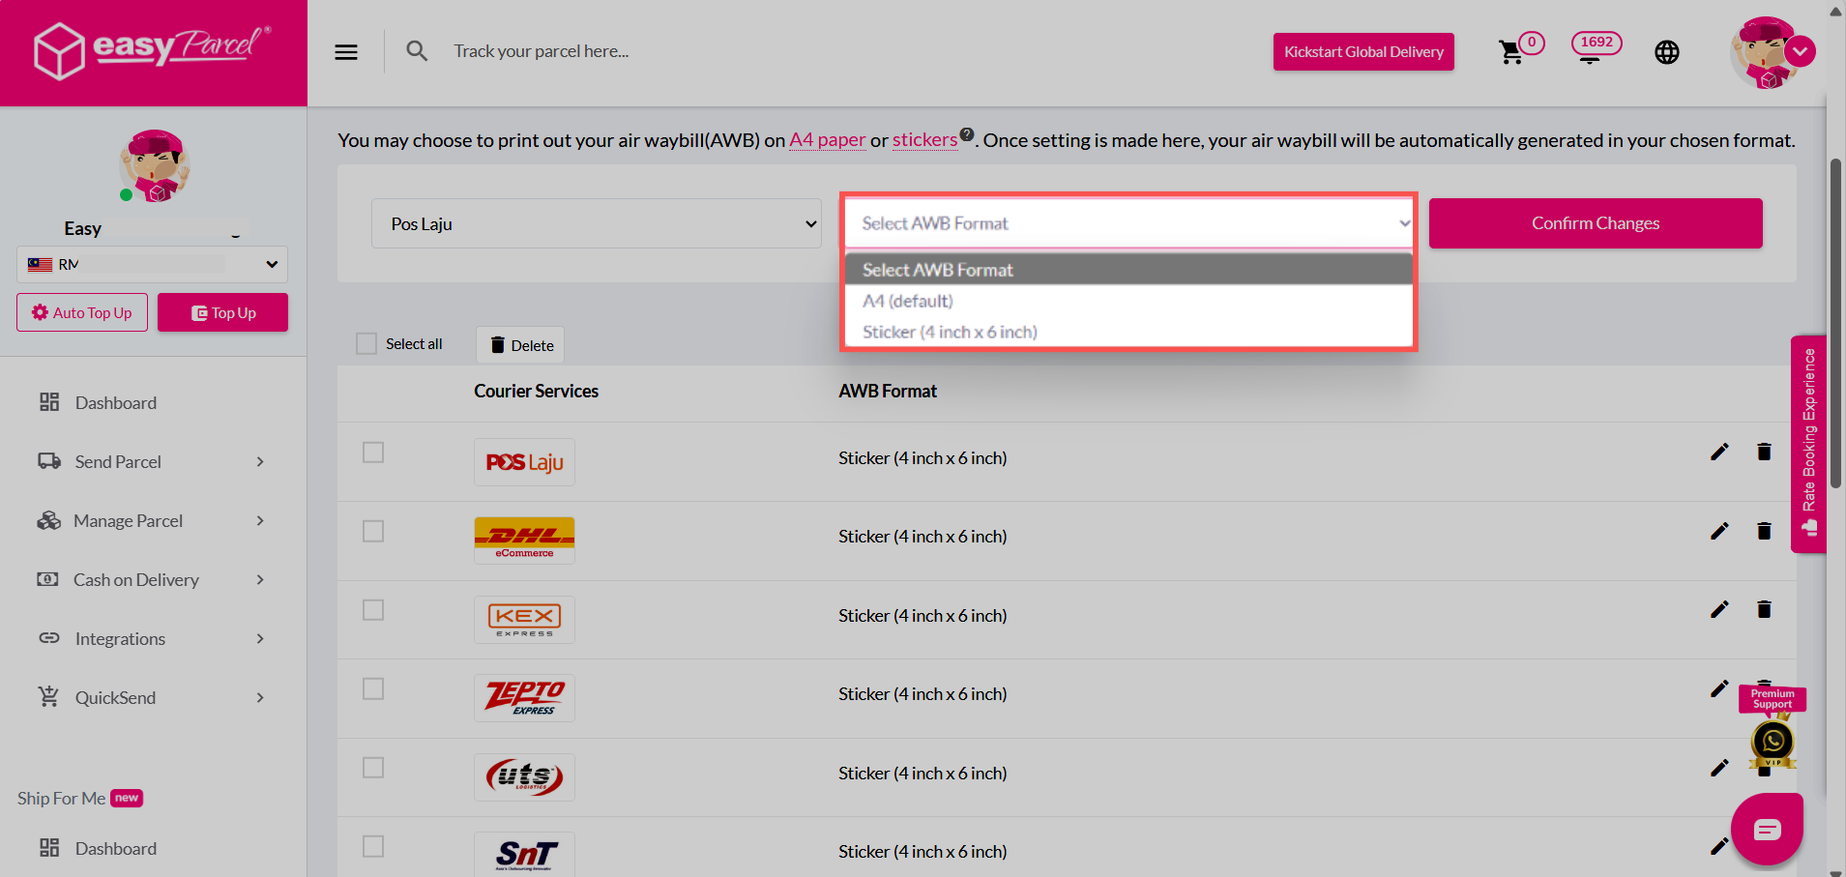Image resolution: width=1846 pixels, height=877 pixels.
Task: Click the Pos Laju courier logo
Action: point(524,462)
